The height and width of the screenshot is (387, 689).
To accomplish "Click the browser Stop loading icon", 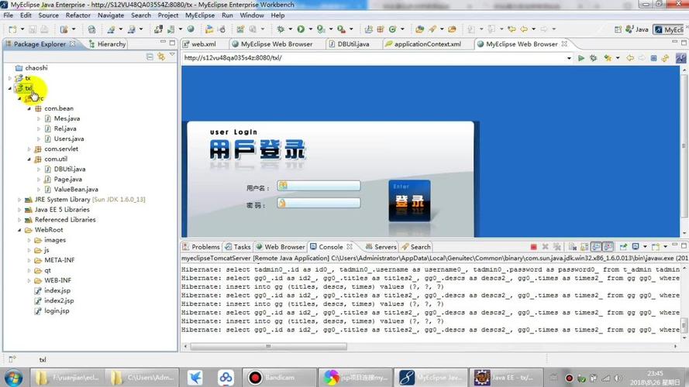I will pos(653,58).
